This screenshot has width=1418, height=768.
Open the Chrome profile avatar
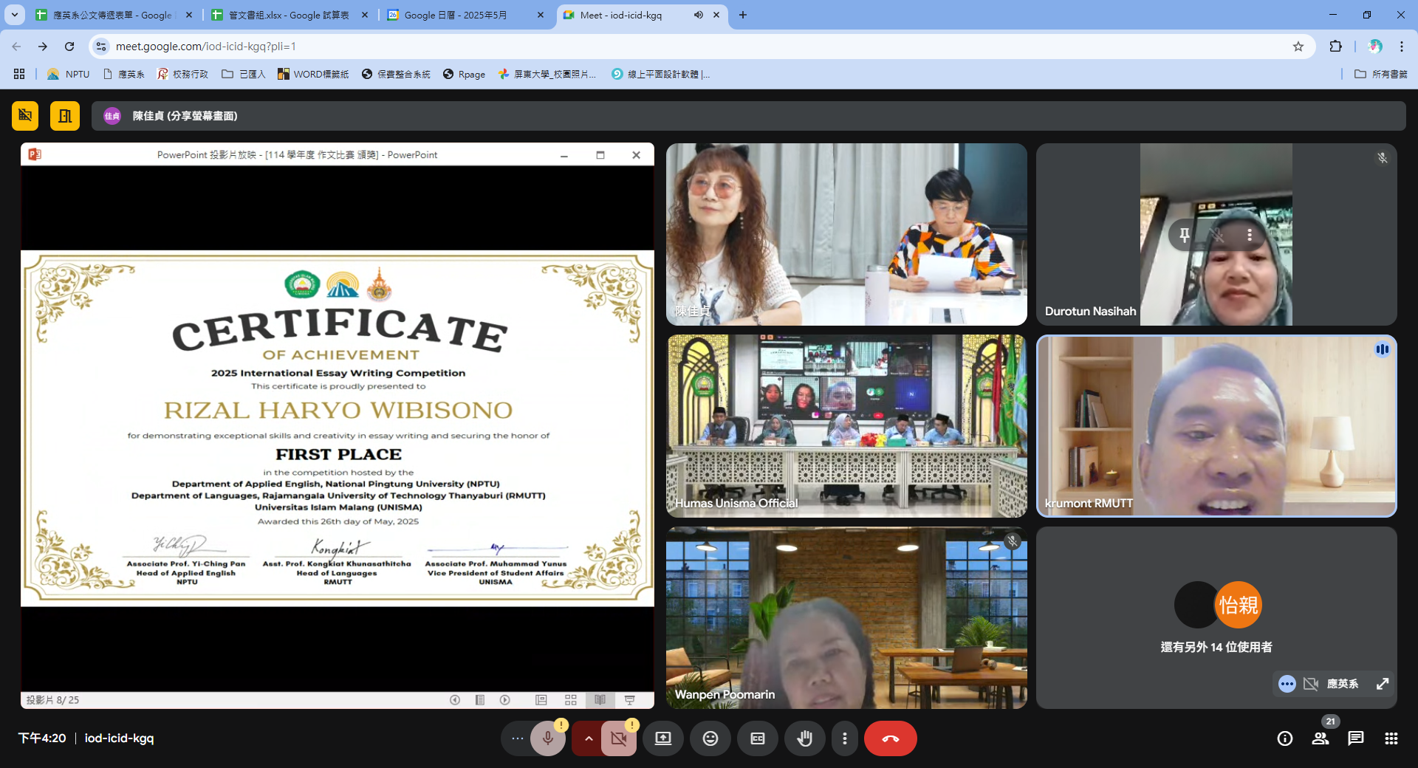[x=1375, y=47]
